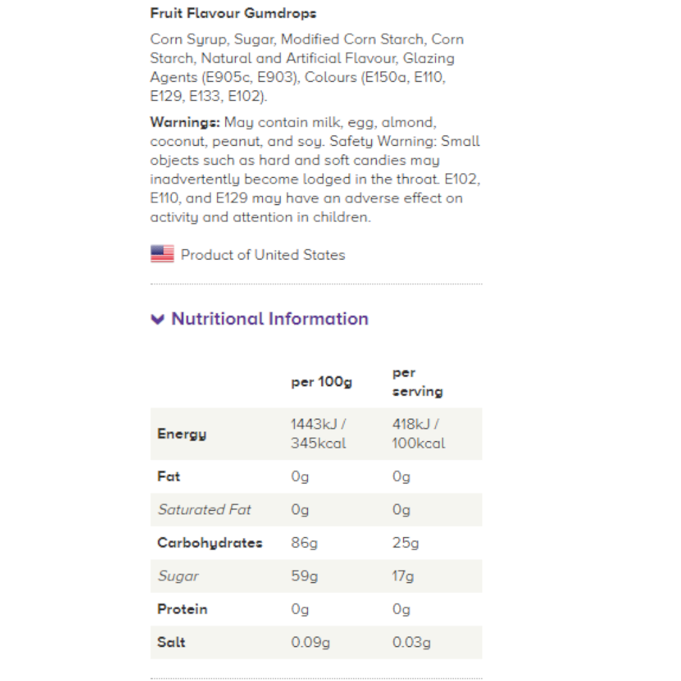
Task: Click the Nutritional Information heading text
Action: click(x=270, y=319)
